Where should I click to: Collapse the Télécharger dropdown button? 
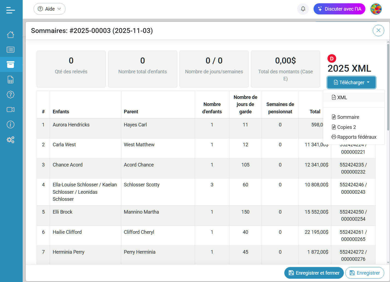[351, 83]
